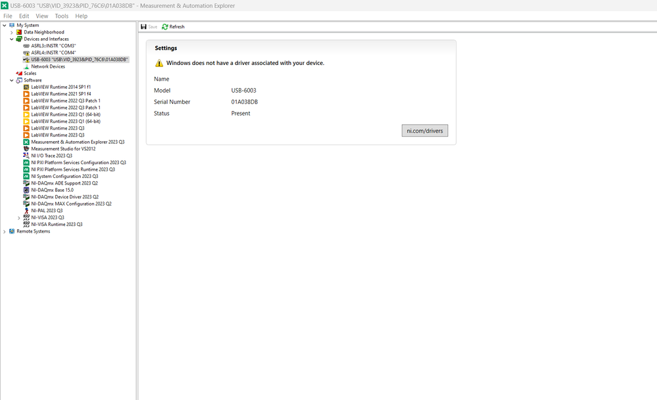Click the Remote Systems icon

click(x=12, y=231)
